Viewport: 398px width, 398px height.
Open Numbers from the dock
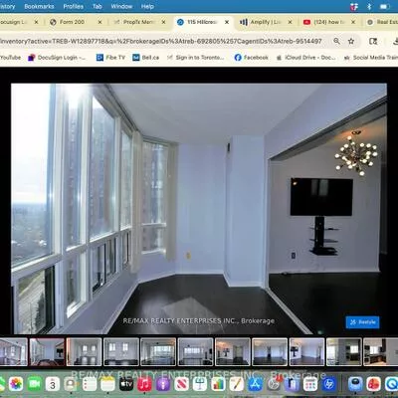(218, 384)
